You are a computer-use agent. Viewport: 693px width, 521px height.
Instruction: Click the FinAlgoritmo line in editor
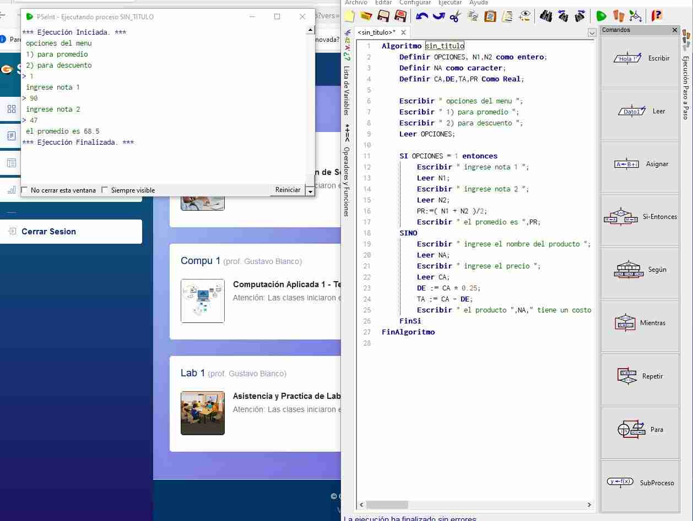pyautogui.click(x=408, y=332)
